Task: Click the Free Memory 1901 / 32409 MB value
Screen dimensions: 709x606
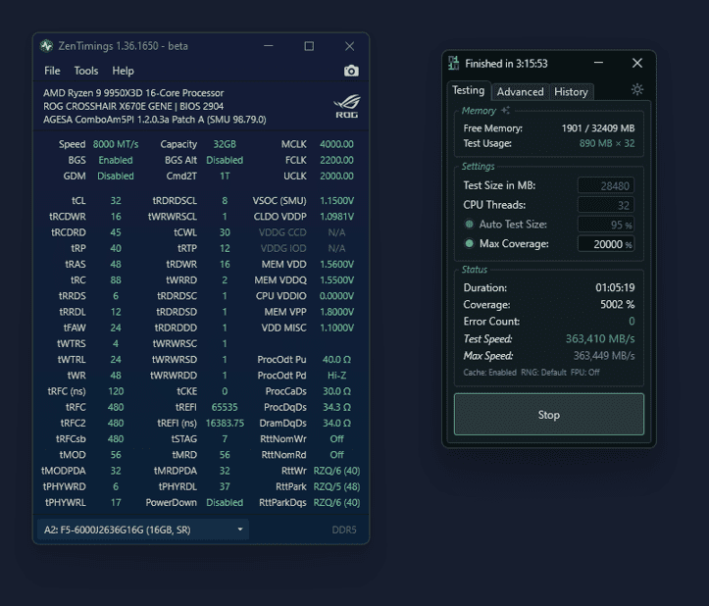Action: click(x=598, y=128)
